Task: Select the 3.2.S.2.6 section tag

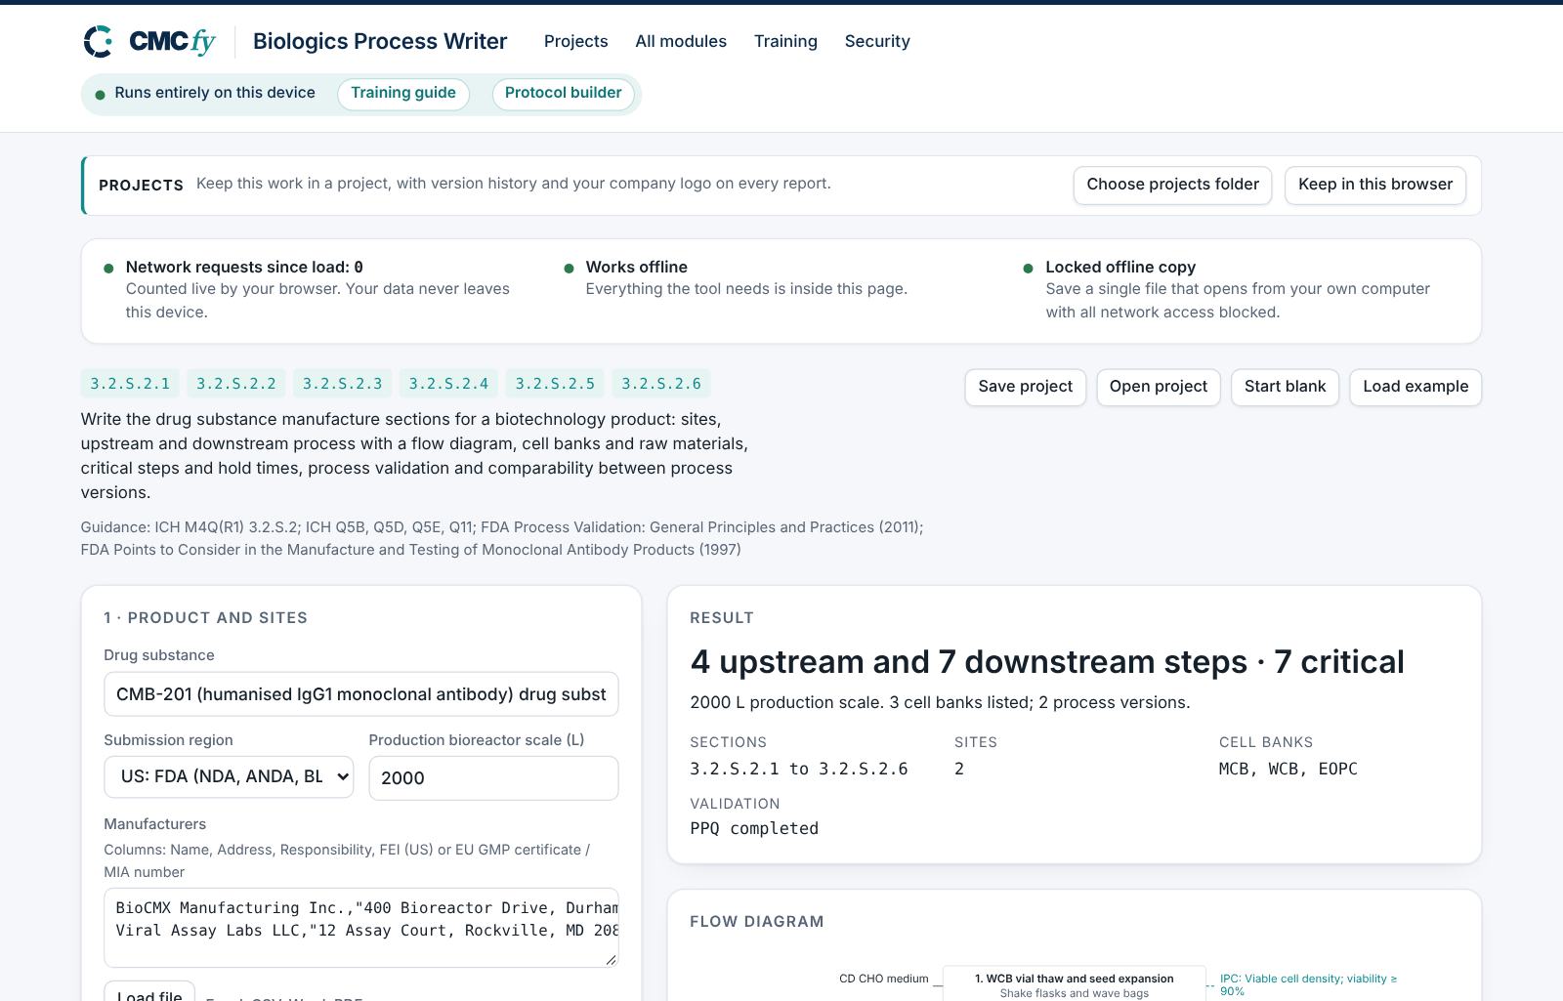Action: coord(661,384)
